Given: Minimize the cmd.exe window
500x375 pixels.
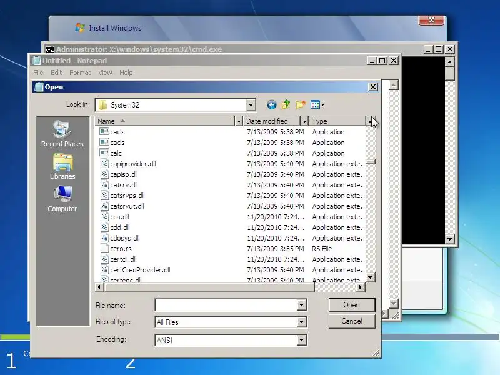Looking at the screenshot, I should pyautogui.click(x=428, y=49).
